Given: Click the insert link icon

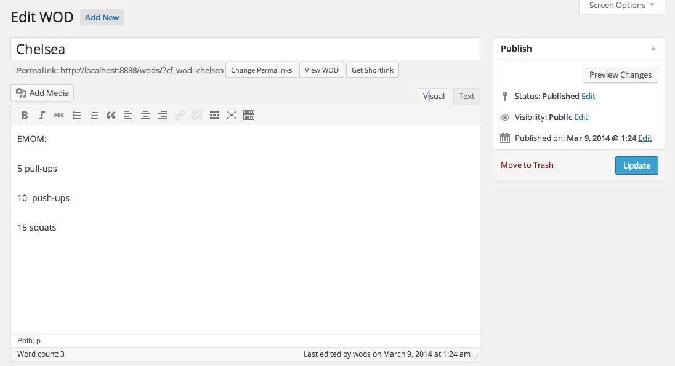Looking at the screenshot, I should tap(180, 115).
